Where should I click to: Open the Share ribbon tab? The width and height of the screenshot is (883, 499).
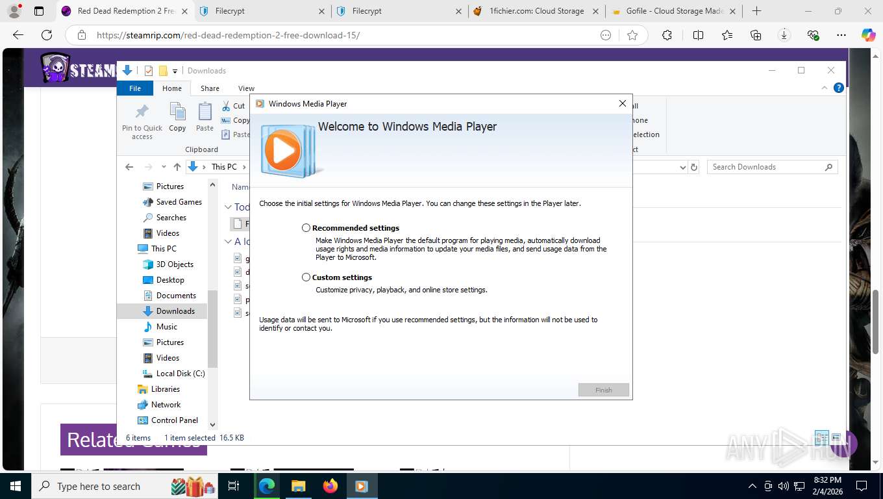[x=210, y=88]
